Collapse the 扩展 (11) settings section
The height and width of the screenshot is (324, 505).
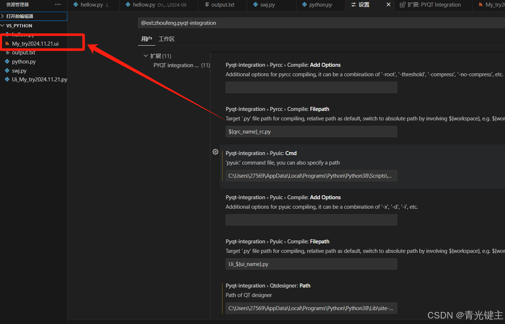pos(146,55)
